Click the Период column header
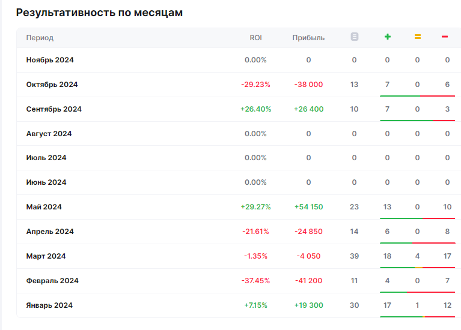The image size is (461, 330). (40, 38)
